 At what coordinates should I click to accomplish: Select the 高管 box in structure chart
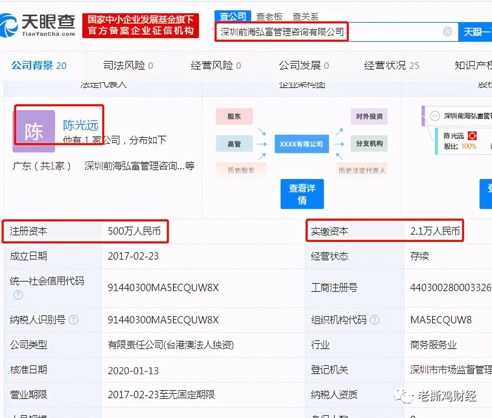[x=234, y=144]
